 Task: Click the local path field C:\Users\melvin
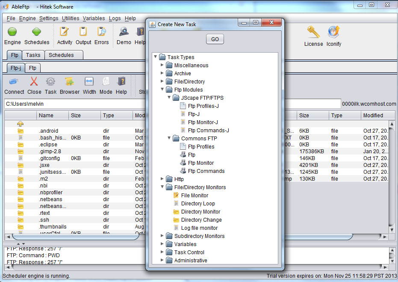click(75, 104)
